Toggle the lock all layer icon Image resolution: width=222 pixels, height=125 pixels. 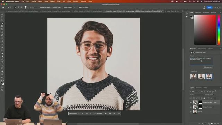(x=204, y=98)
